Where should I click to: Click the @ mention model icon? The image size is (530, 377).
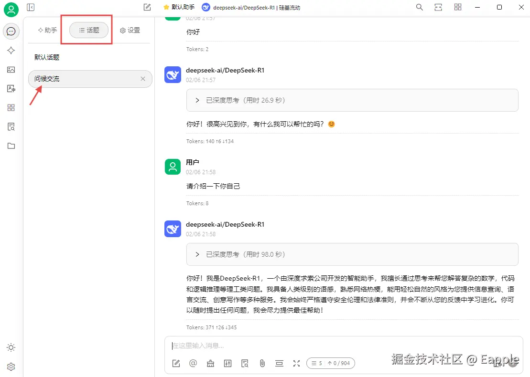point(193,363)
